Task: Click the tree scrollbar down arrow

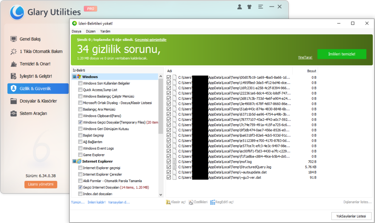Action: [161, 195]
